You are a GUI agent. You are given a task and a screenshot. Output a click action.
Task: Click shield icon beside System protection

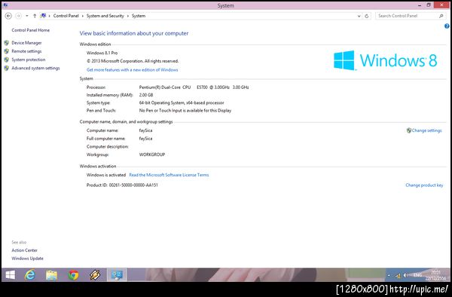click(x=6, y=60)
